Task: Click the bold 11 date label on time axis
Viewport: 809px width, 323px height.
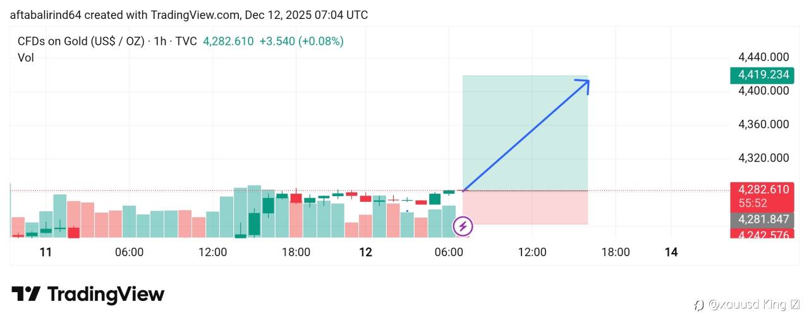Action: click(46, 252)
